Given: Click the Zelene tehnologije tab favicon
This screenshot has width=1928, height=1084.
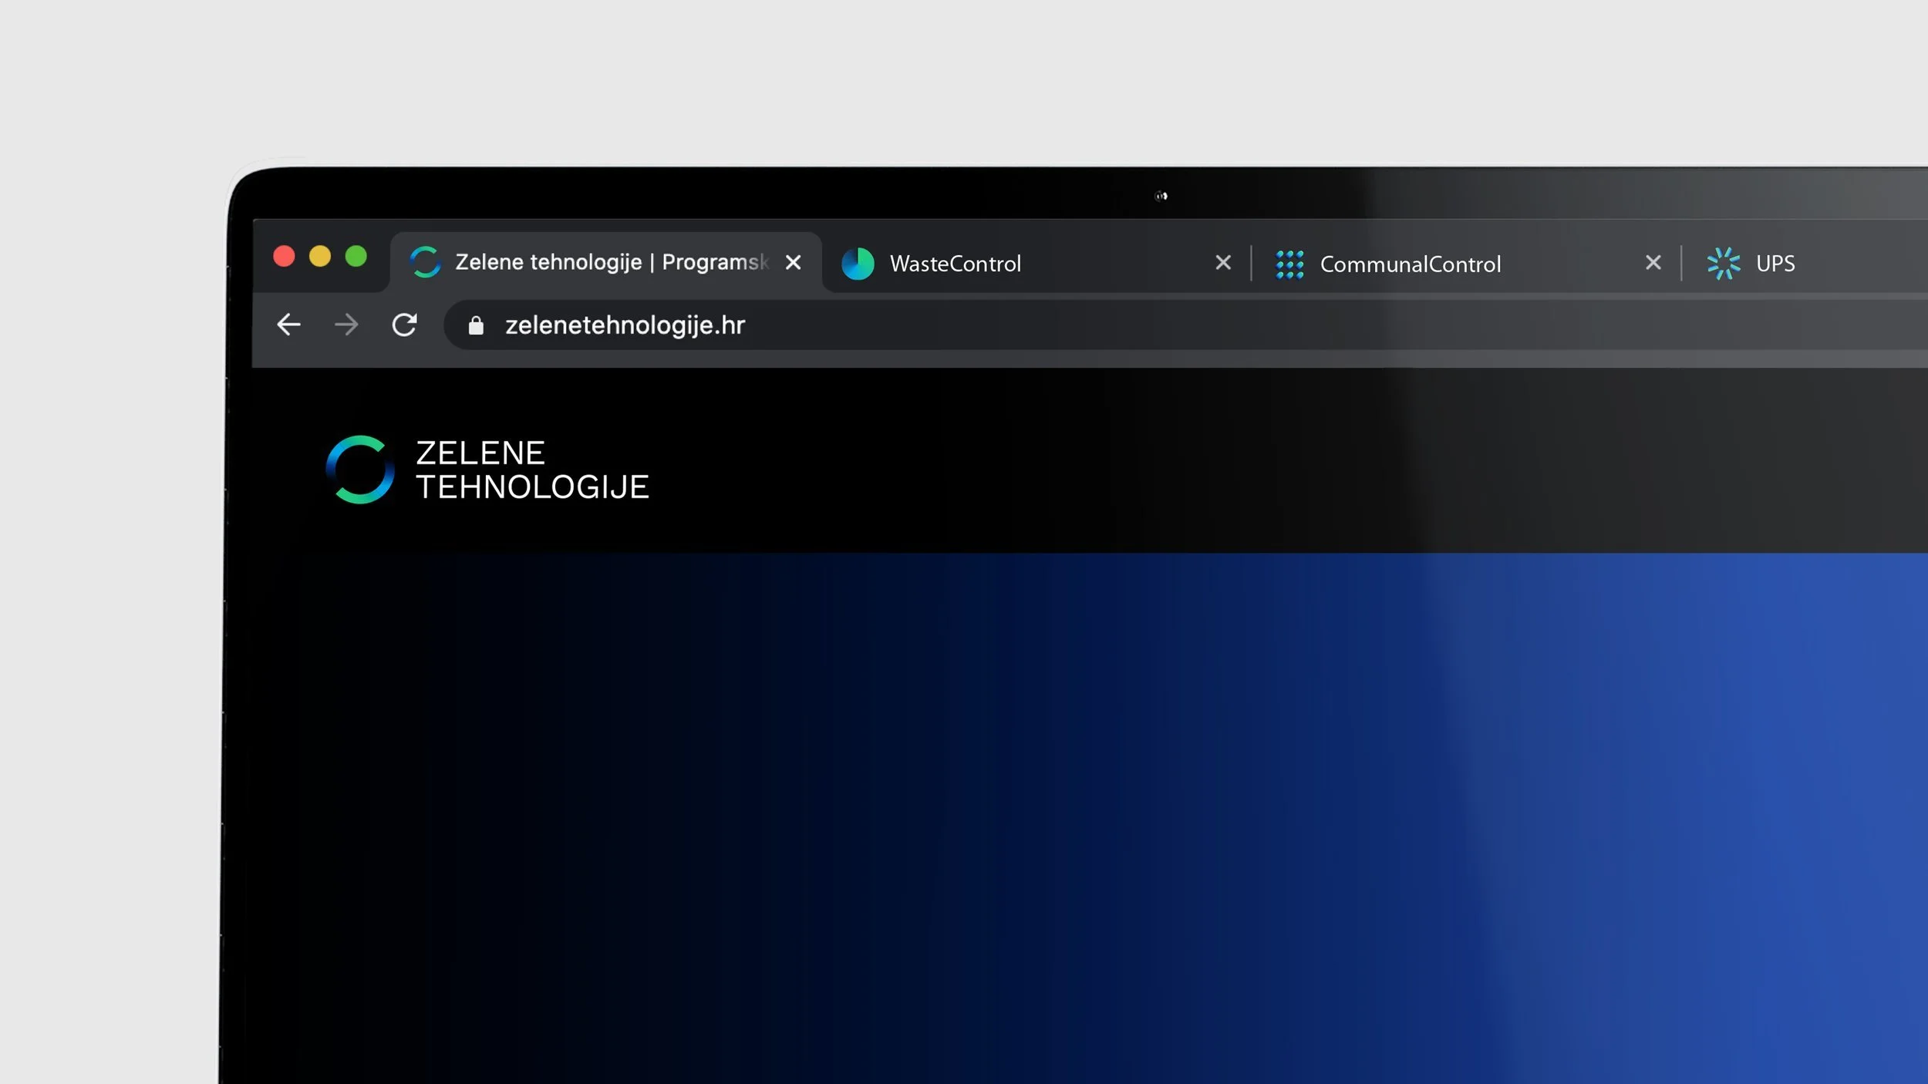Looking at the screenshot, I should [x=425, y=262].
